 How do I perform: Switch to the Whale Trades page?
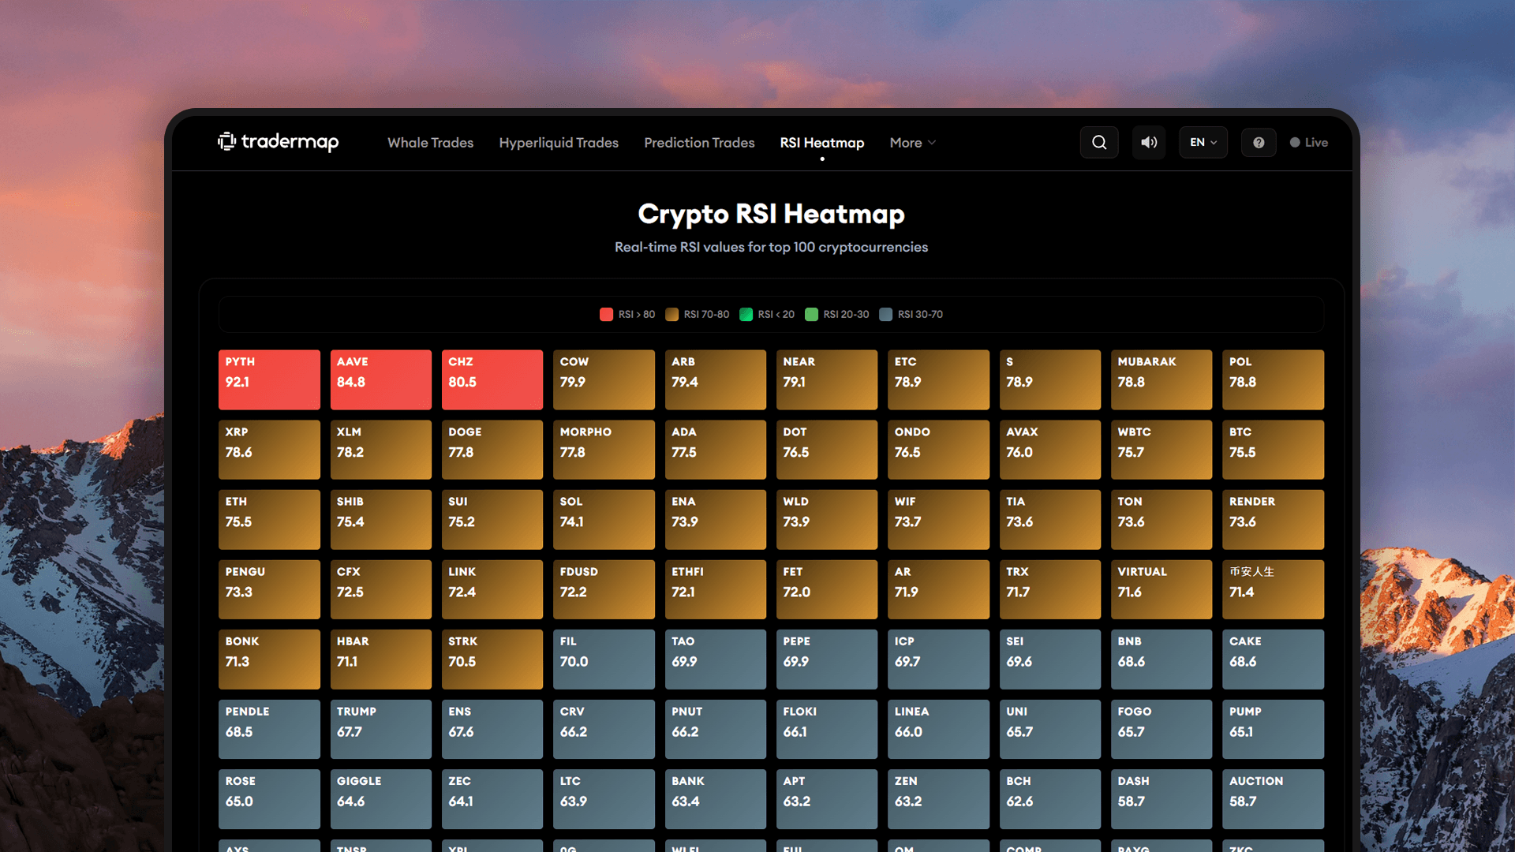tap(430, 142)
